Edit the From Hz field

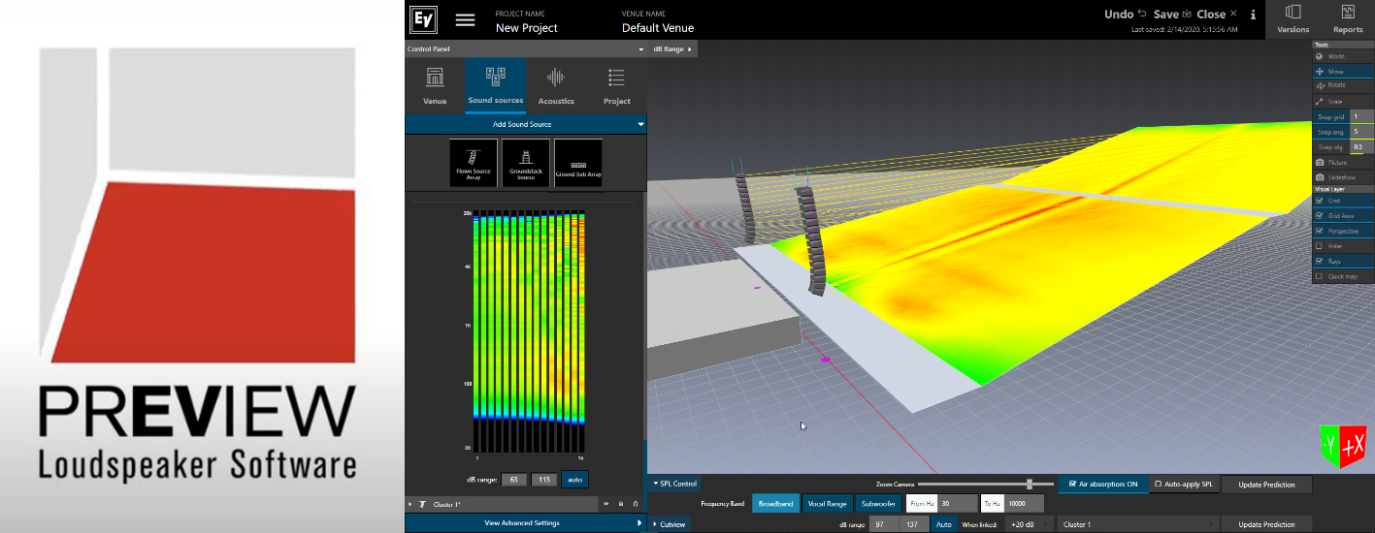[x=958, y=503]
